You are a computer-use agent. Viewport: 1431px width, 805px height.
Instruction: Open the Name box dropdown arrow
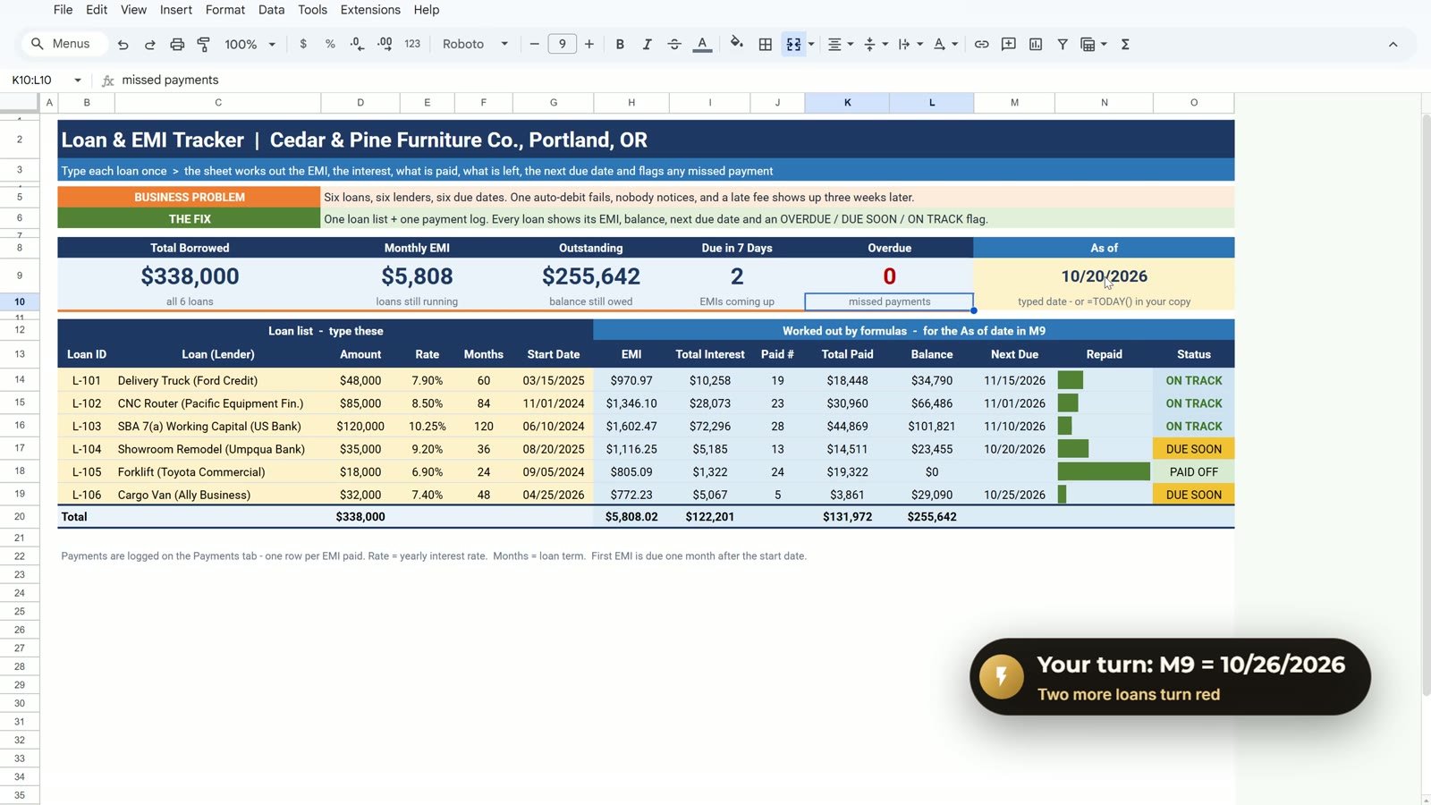pyautogui.click(x=78, y=80)
